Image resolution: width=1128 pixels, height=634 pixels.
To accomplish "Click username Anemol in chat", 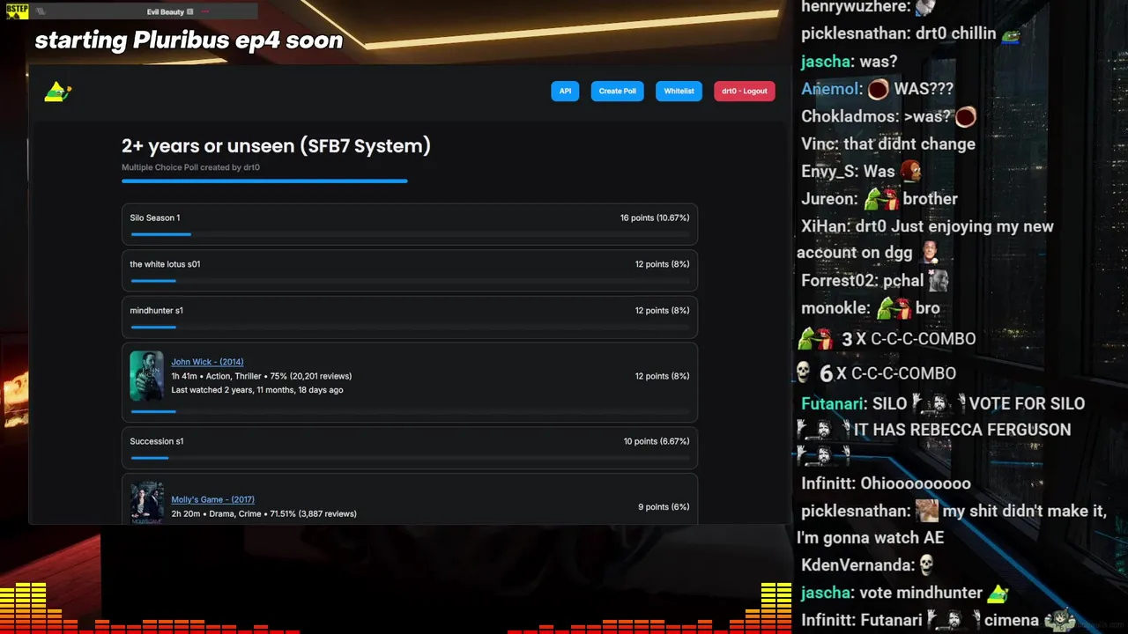I will coord(829,89).
